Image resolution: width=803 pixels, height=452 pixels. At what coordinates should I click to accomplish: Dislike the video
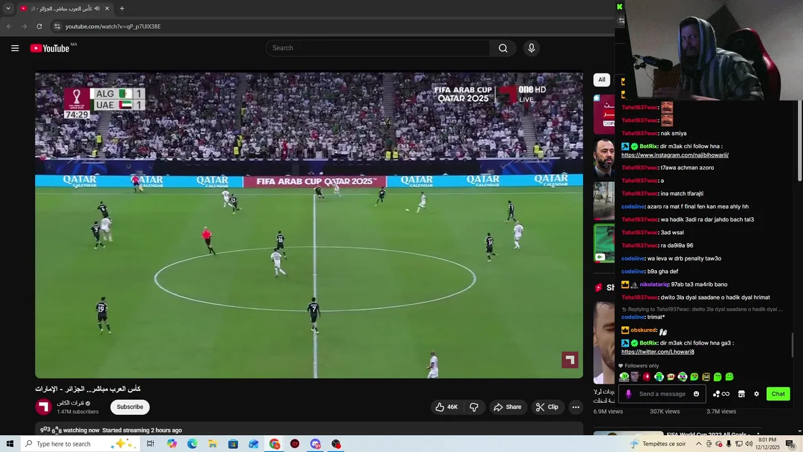tap(474, 407)
